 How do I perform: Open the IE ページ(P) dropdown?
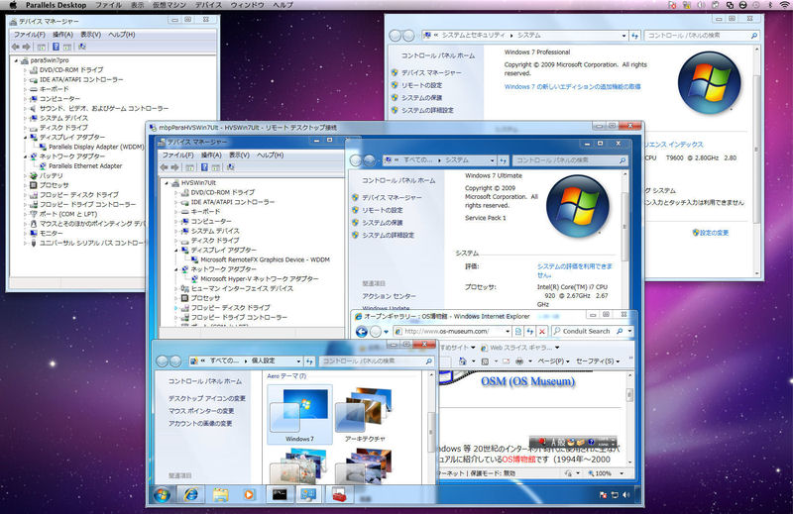point(553,360)
